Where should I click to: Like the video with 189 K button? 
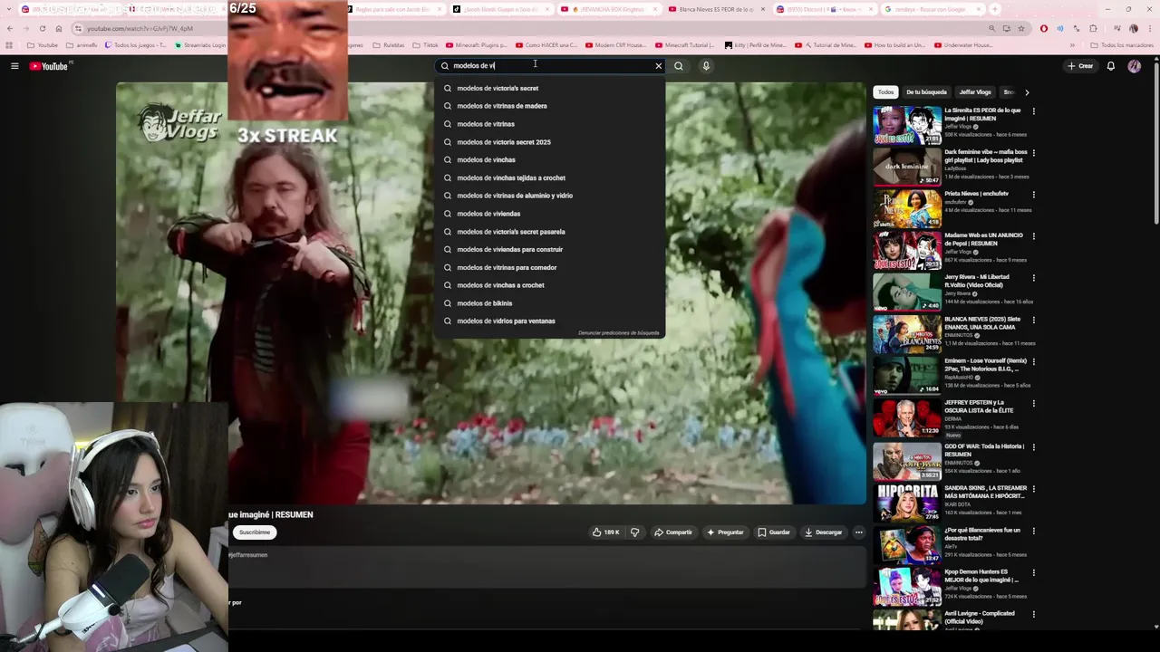pos(605,532)
